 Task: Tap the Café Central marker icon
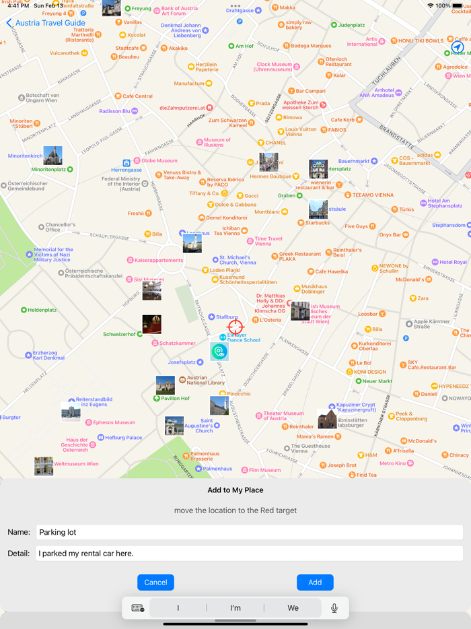point(118,96)
